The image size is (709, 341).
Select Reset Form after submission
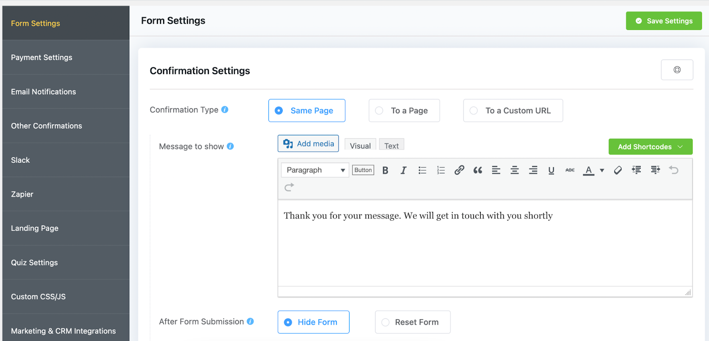click(x=413, y=322)
